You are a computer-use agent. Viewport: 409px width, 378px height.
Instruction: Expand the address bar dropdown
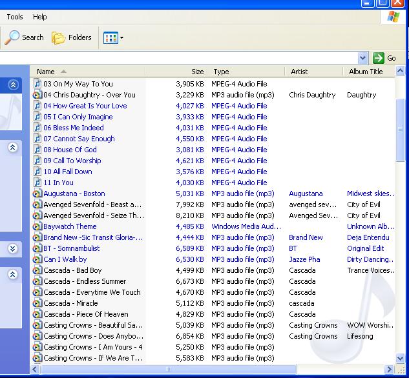click(x=362, y=58)
